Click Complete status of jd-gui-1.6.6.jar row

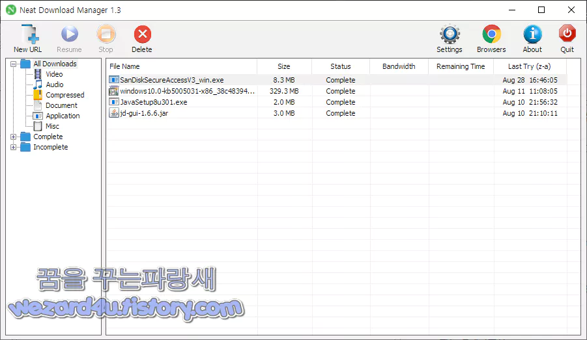[341, 113]
